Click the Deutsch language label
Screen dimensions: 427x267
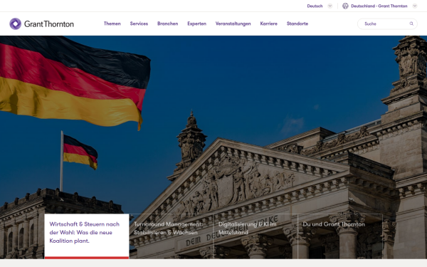(x=315, y=6)
